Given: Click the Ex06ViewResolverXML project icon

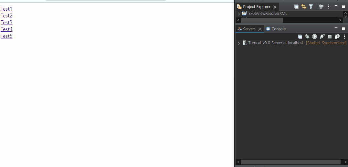Looking at the screenshot, I should (244, 13).
